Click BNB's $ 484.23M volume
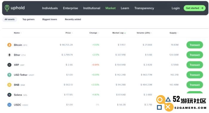The width and height of the screenshot is (209, 113). click(146, 84)
